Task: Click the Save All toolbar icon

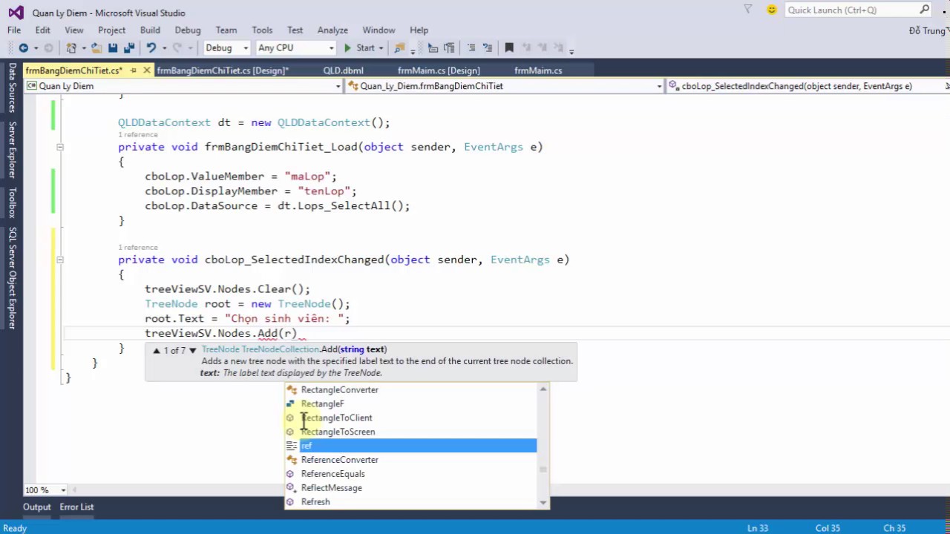Action: point(129,48)
